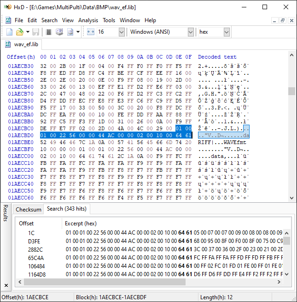Click the hex editor scrollbar up arrow

291,55
